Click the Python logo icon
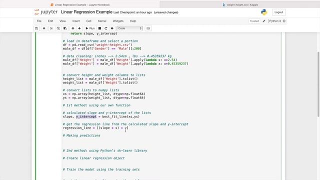Image resolution: width=320 pixels, height=180 pixels. pyautogui.click(x=264, y=12)
